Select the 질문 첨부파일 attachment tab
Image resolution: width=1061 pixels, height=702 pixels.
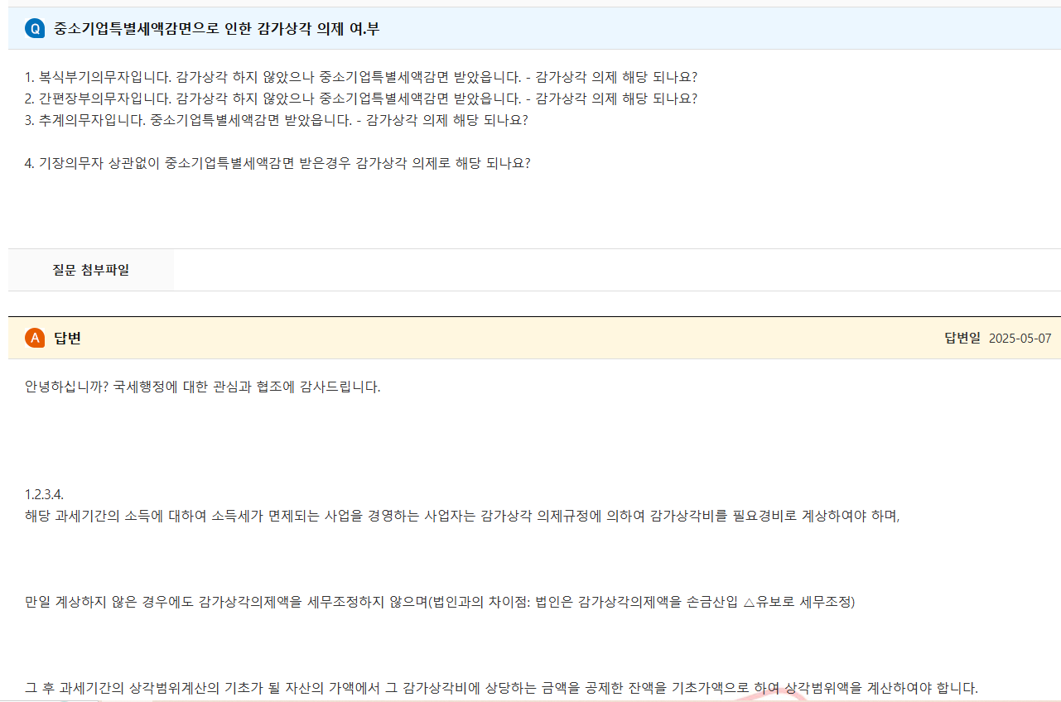pos(90,269)
